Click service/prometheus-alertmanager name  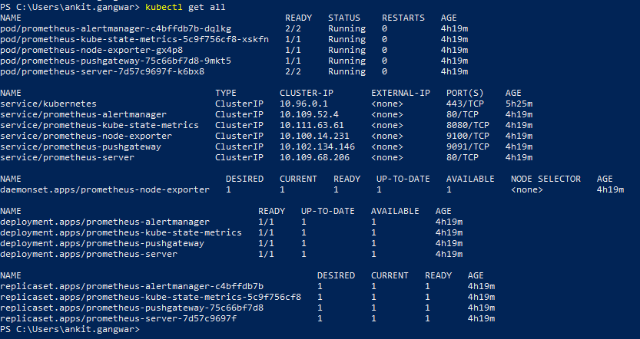tap(83, 114)
